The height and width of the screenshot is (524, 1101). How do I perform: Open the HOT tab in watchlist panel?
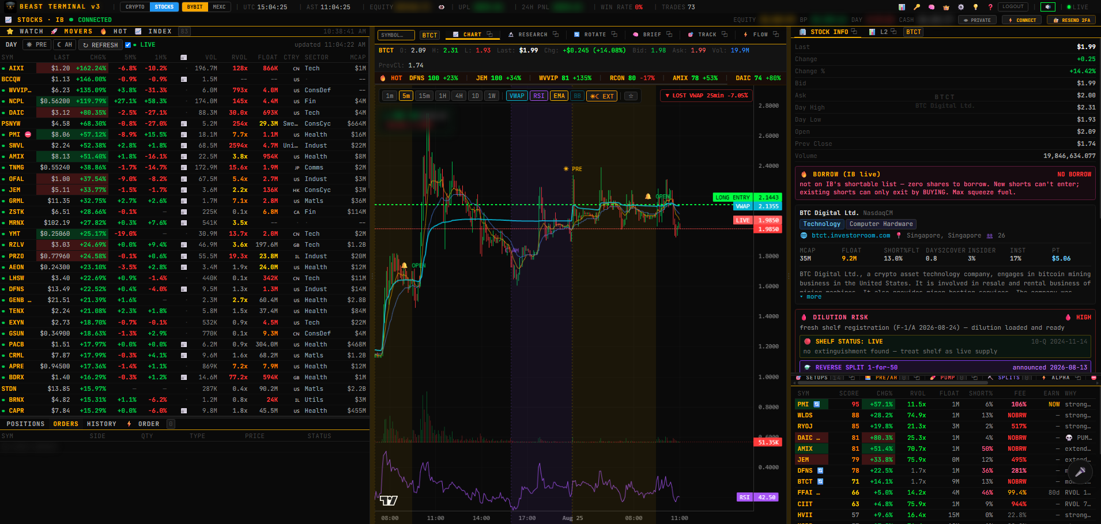[114, 31]
